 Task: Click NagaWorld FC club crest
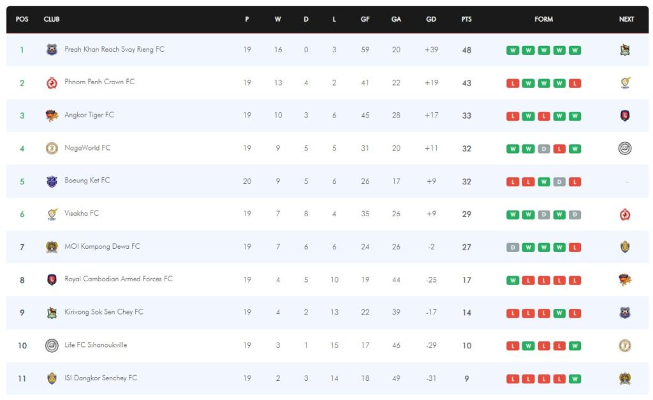click(52, 149)
